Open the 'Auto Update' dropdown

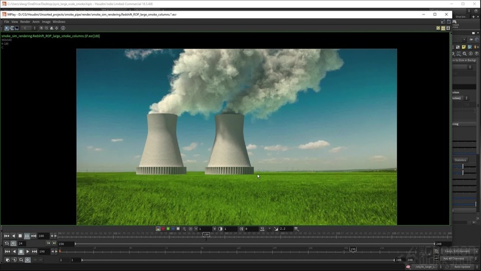point(464,267)
